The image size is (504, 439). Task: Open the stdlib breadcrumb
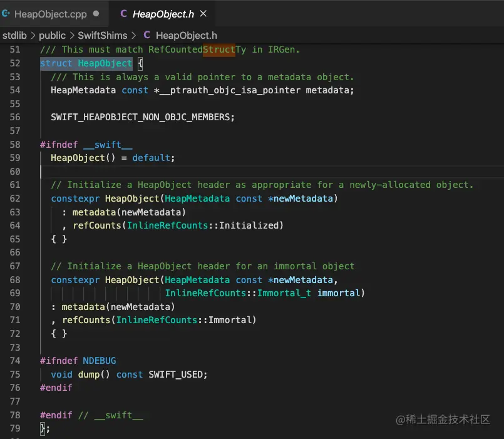click(14, 35)
